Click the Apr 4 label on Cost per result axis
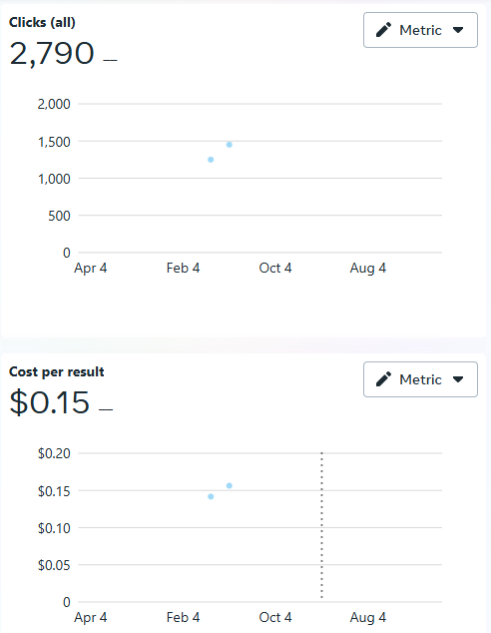Screen dimensions: 491x633 point(91,618)
